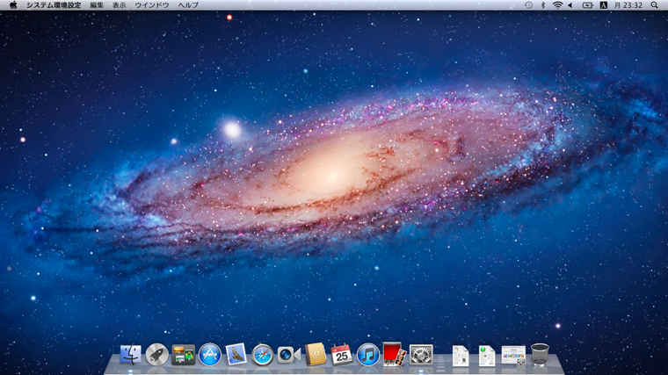Open FaceTime camera icon in Dock
668x375 pixels.
[289, 355]
